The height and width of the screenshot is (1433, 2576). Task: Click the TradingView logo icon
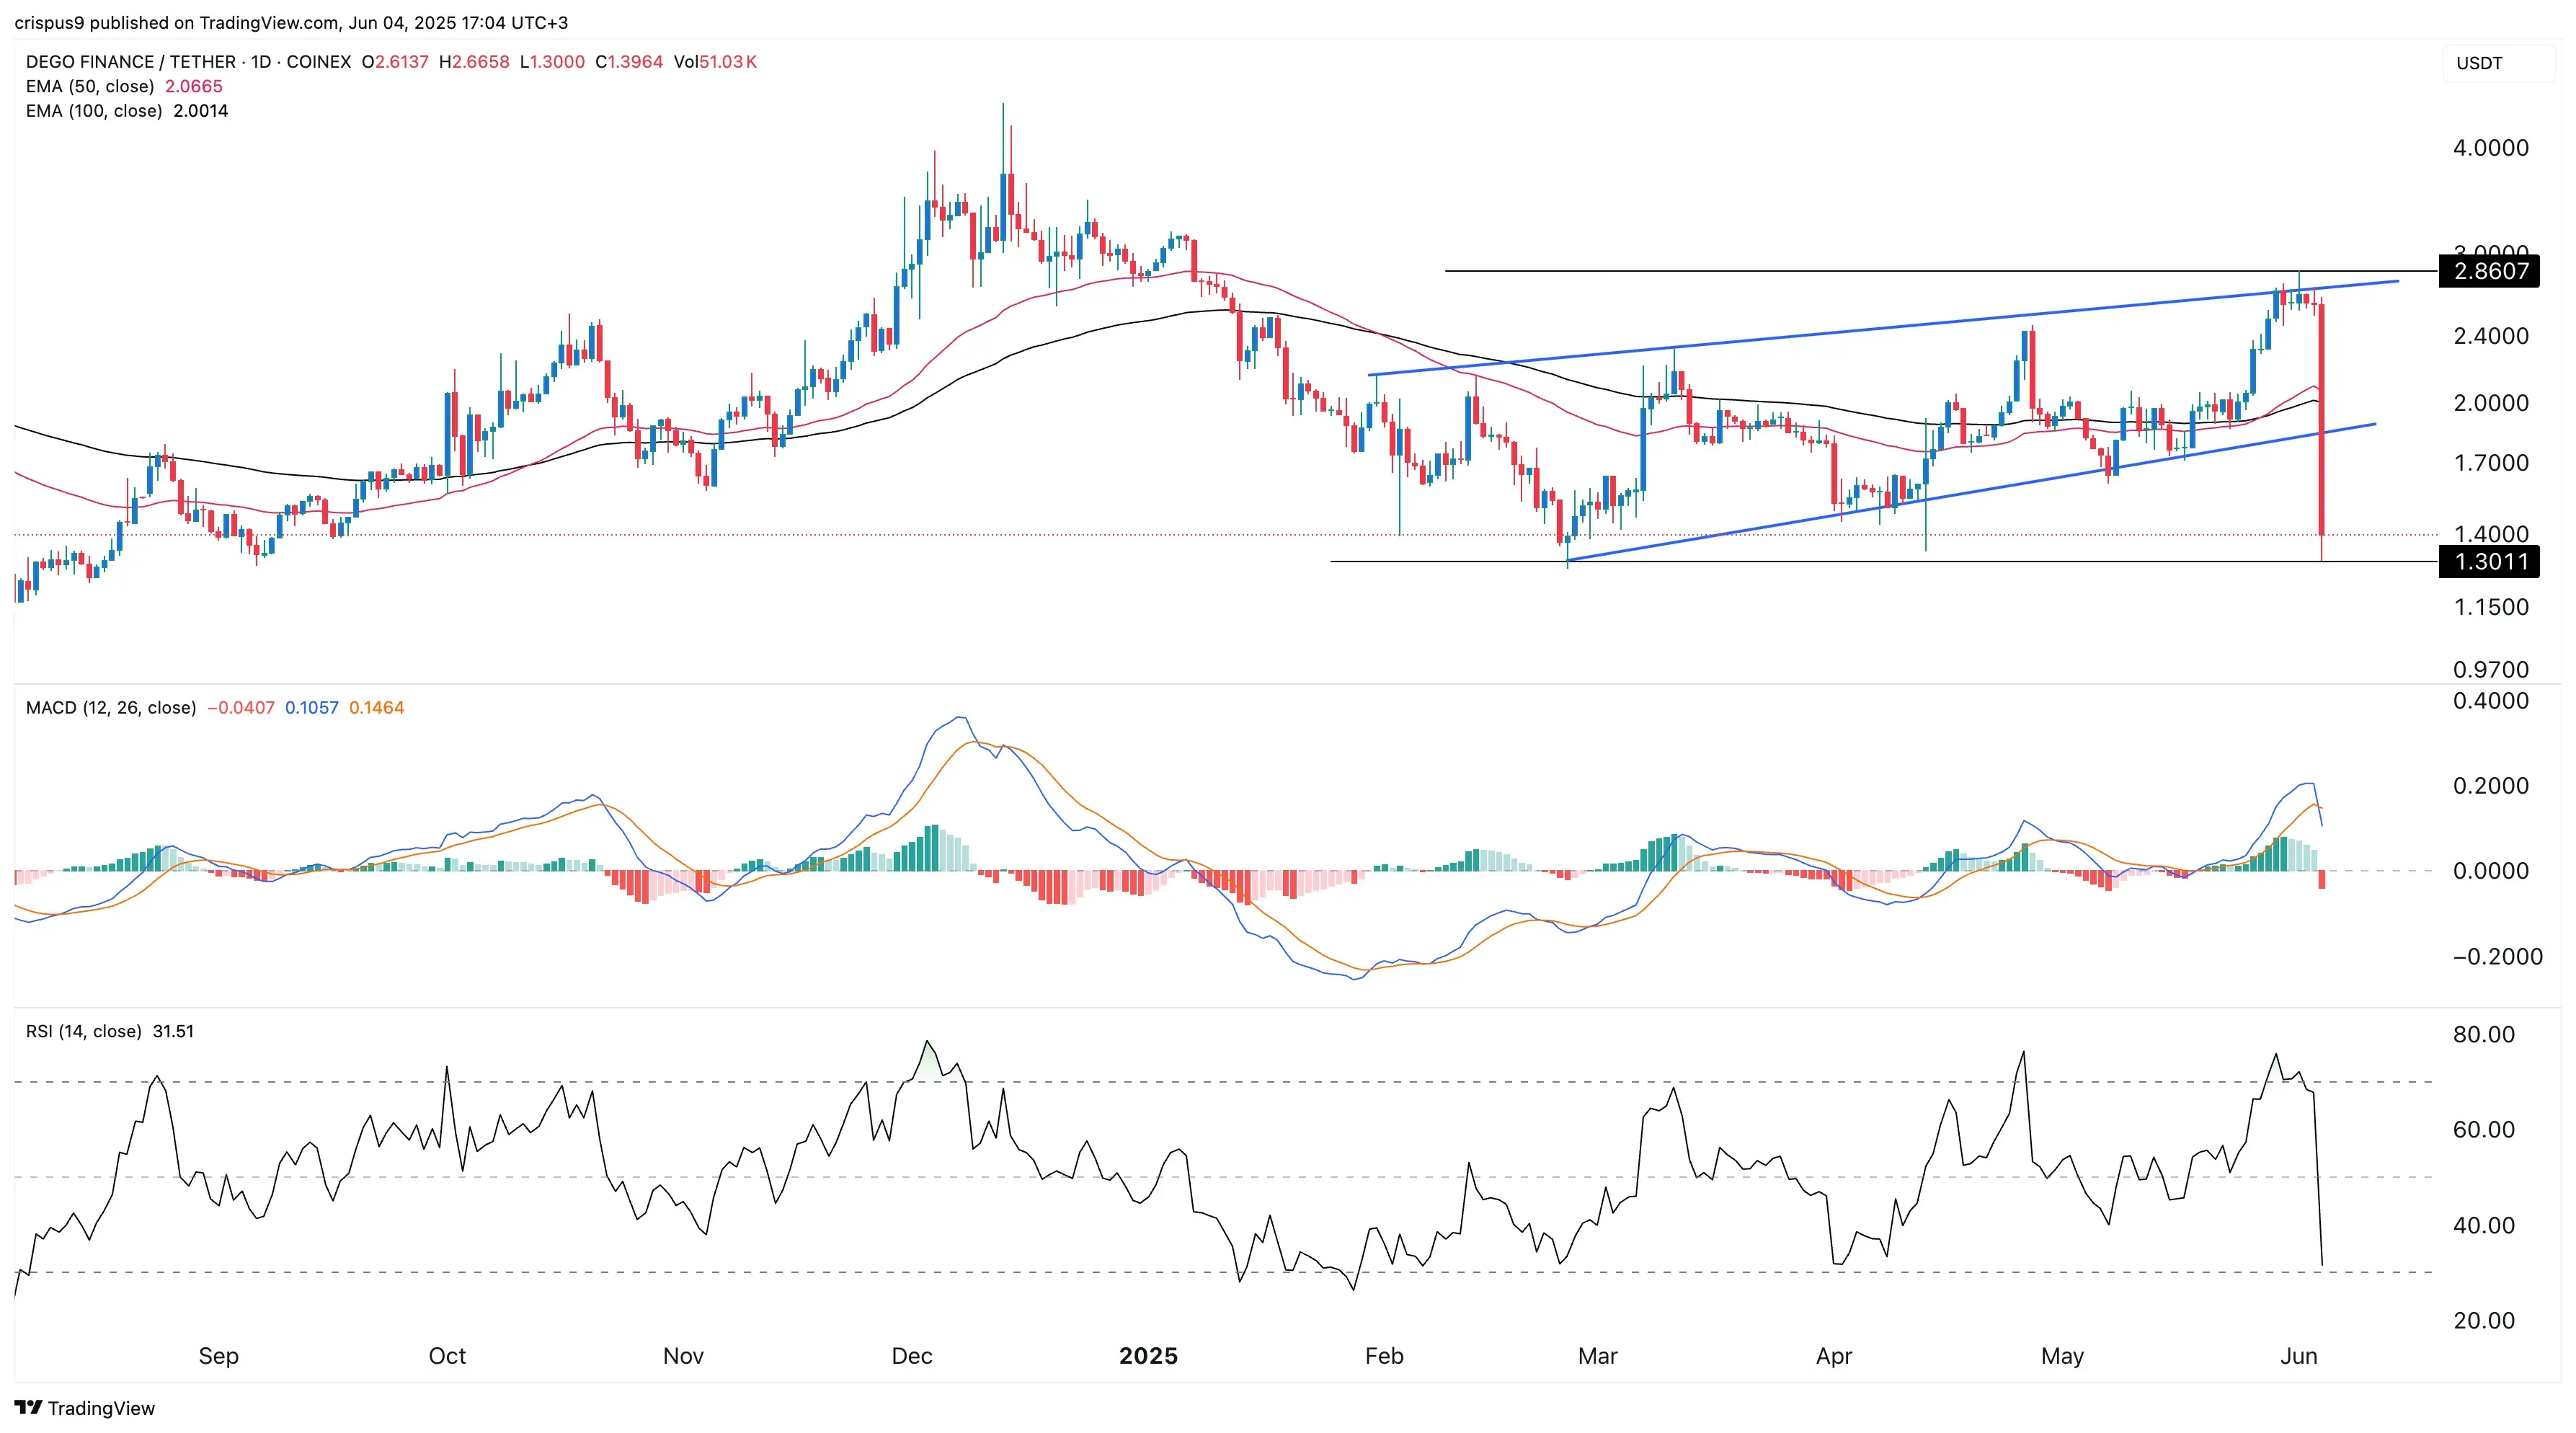click(x=28, y=1407)
